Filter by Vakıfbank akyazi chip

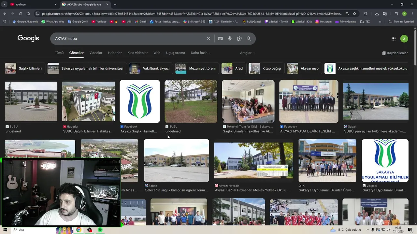point(151,69)
